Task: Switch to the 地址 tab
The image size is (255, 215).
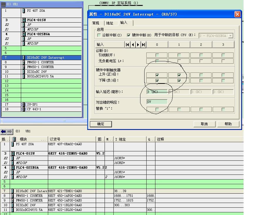Action: [x=110, y=23]
